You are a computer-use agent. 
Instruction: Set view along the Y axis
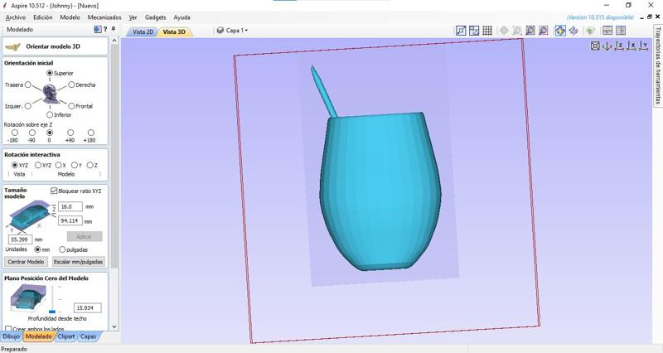[643, 46]
